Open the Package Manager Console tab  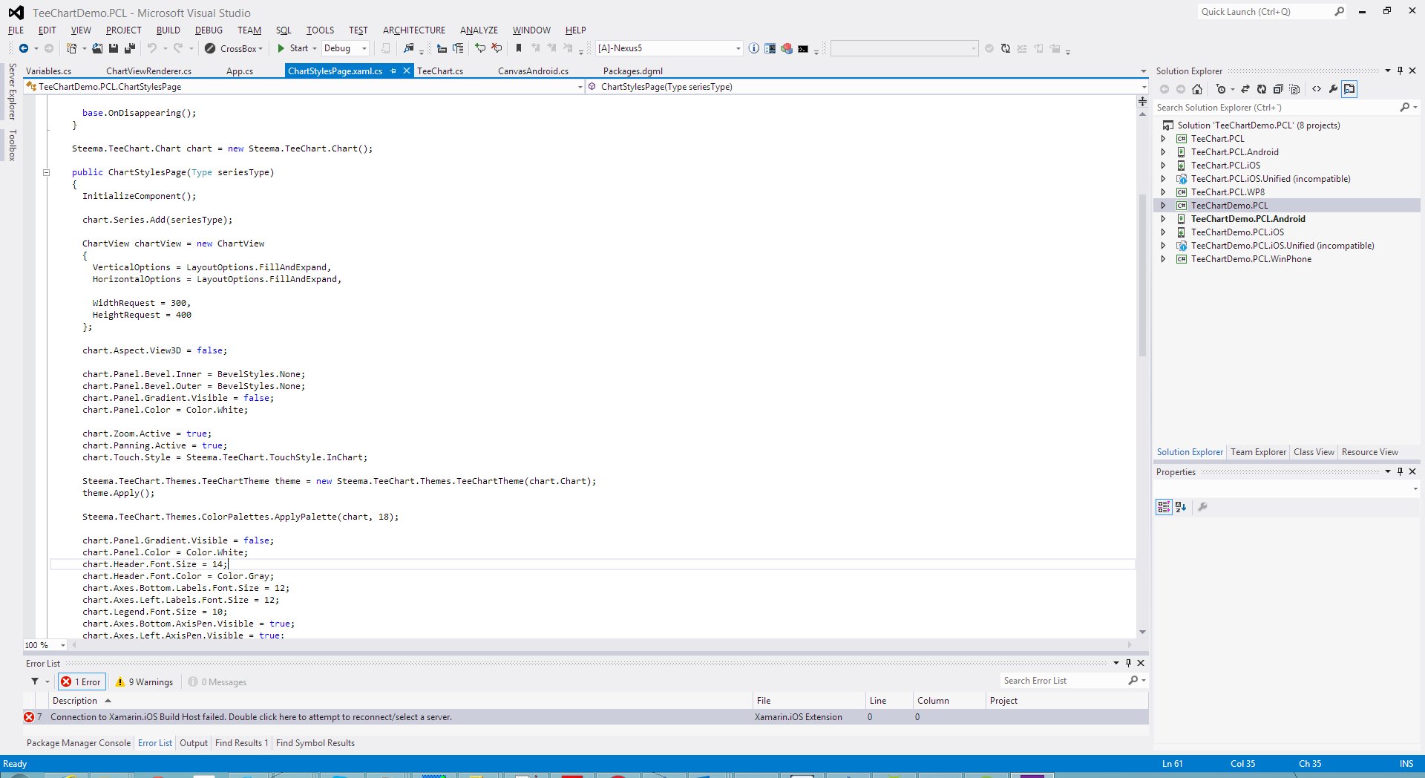coord(79,743)
